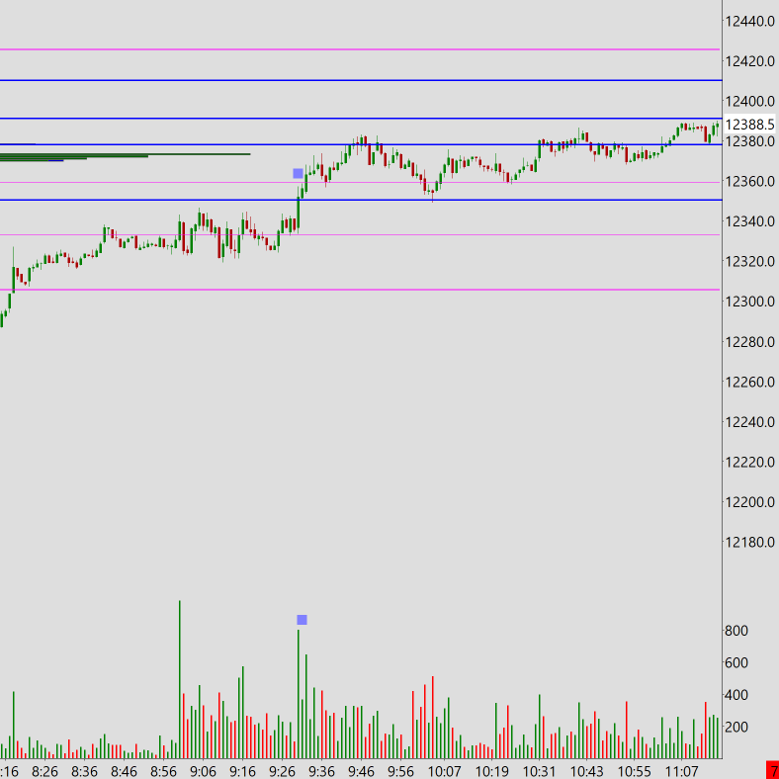Select the thick magenta line near 12305

coord(360,289)
